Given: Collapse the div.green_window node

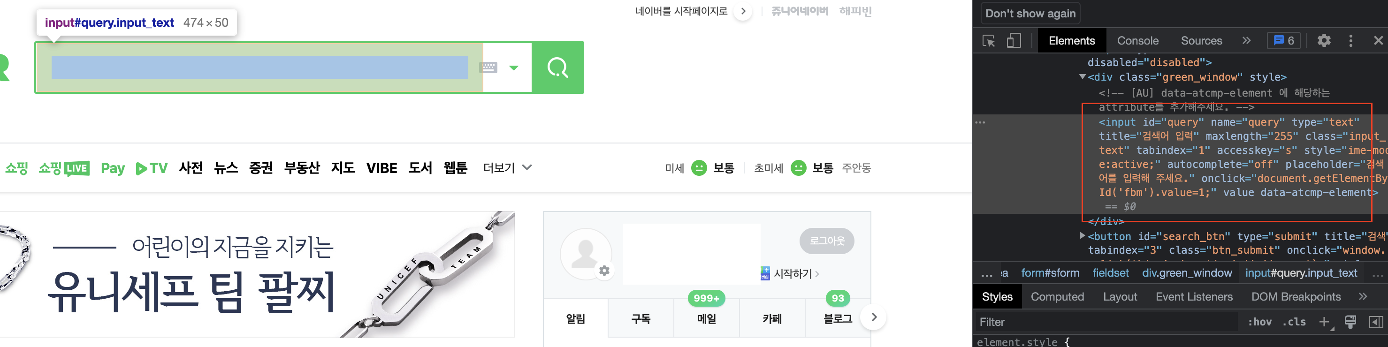Looking at the screenshot, I should [1082, 77].
